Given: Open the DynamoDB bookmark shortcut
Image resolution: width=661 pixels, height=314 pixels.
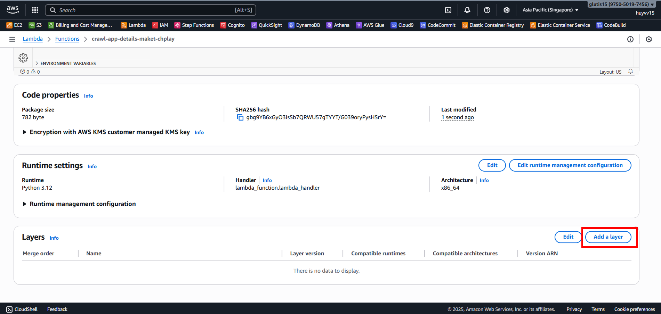Looking at the screenshot, I should click(304, 25).
